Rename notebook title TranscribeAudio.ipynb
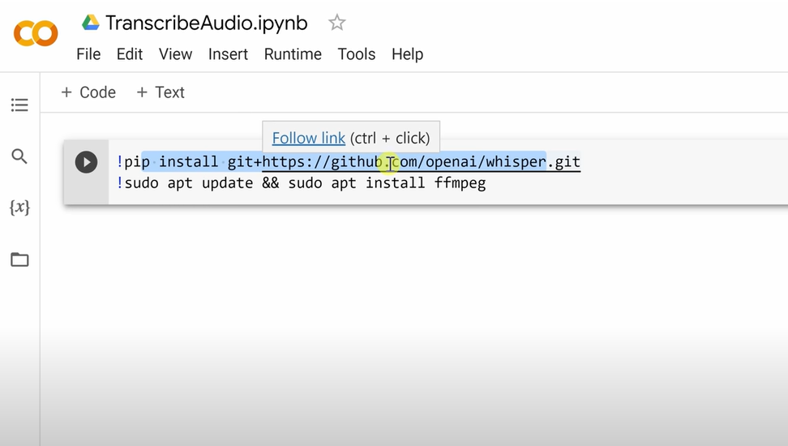The width and height of the screenshot is (788, 446). click(x=206, y=23)
